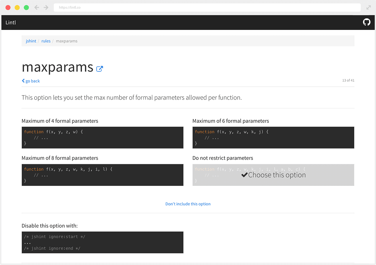Go to jshint breadcrumb
The image size is (376, 265).
tap(31, 41)
